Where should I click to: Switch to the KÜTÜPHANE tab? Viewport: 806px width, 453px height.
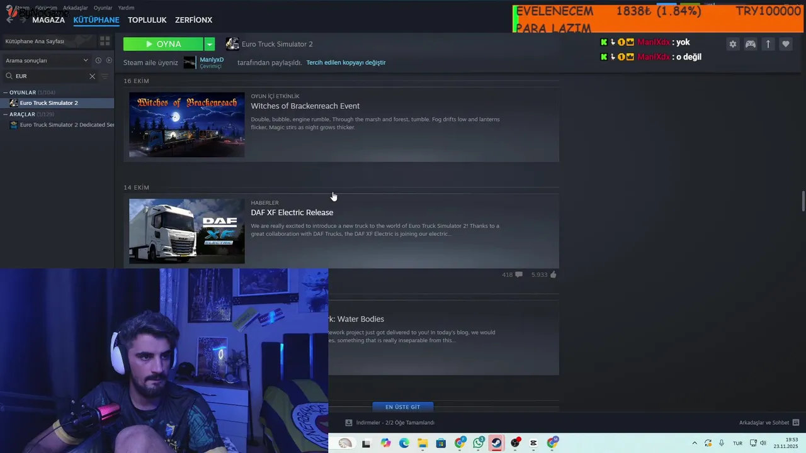click(x=96, y=20)
